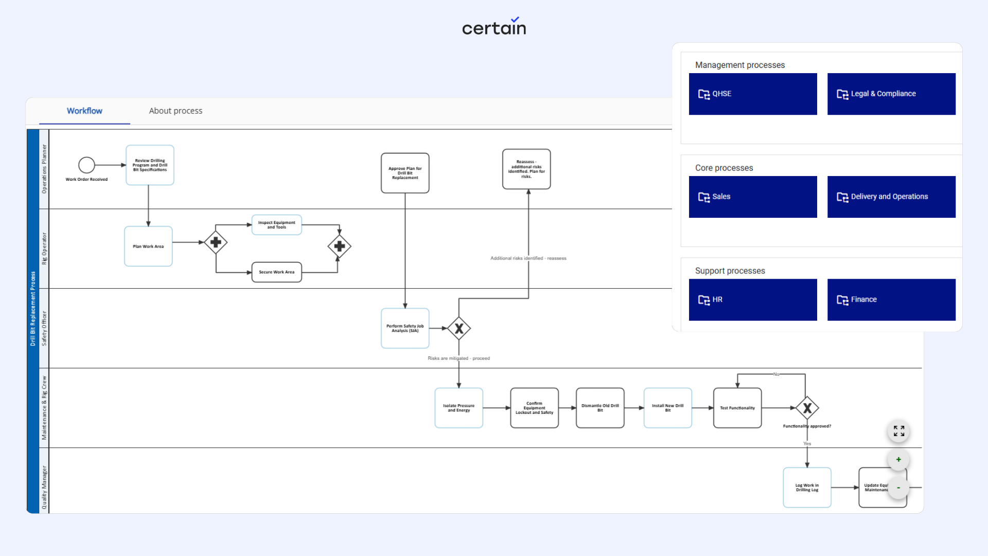Open the Finance support process

tap(891, 300)
